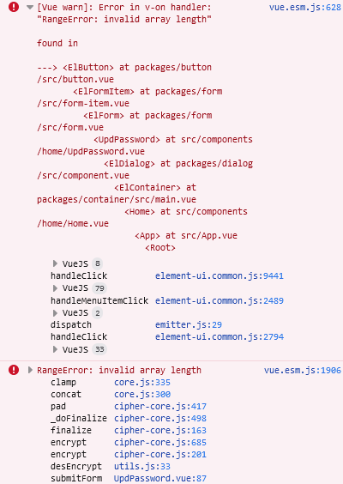Open cipher-core.js:417 pad link

[x=160, y=407]
